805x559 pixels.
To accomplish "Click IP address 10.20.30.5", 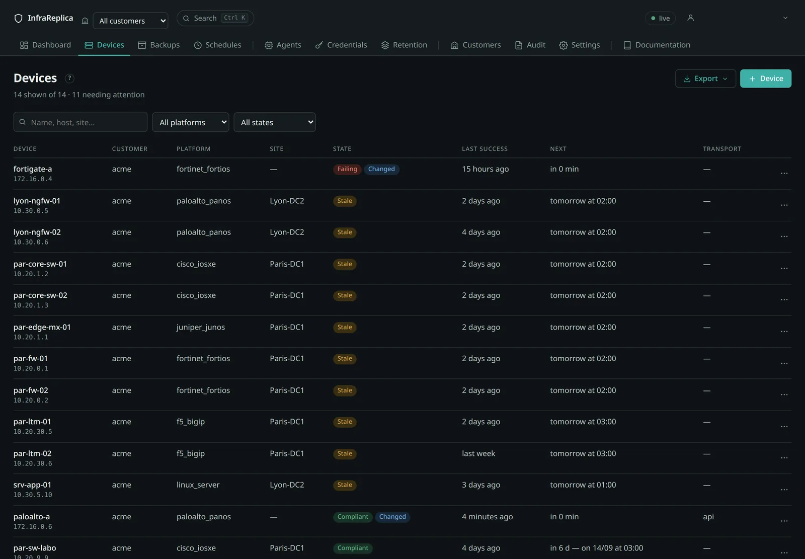I will click(33, 432).
